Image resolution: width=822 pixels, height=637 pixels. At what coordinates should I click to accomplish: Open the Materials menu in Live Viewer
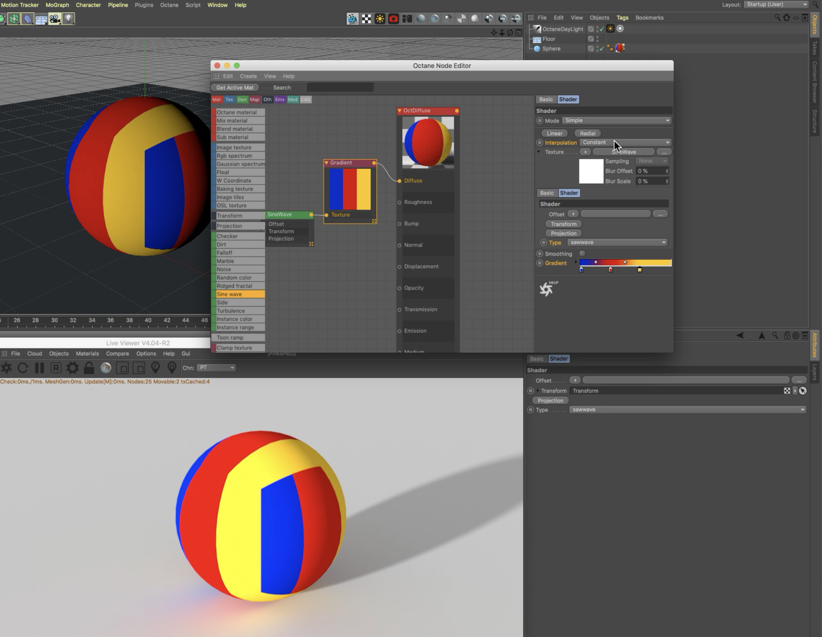(x=87, y=353)
